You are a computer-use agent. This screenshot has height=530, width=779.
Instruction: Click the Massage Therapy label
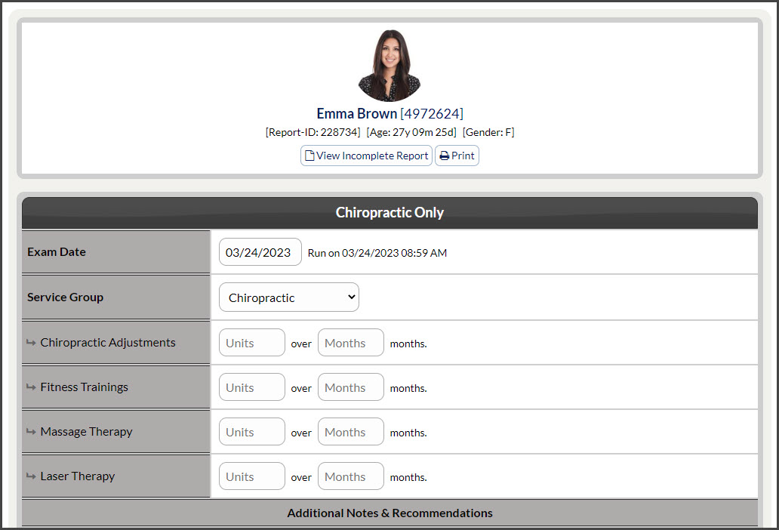[x=87, y=431]
